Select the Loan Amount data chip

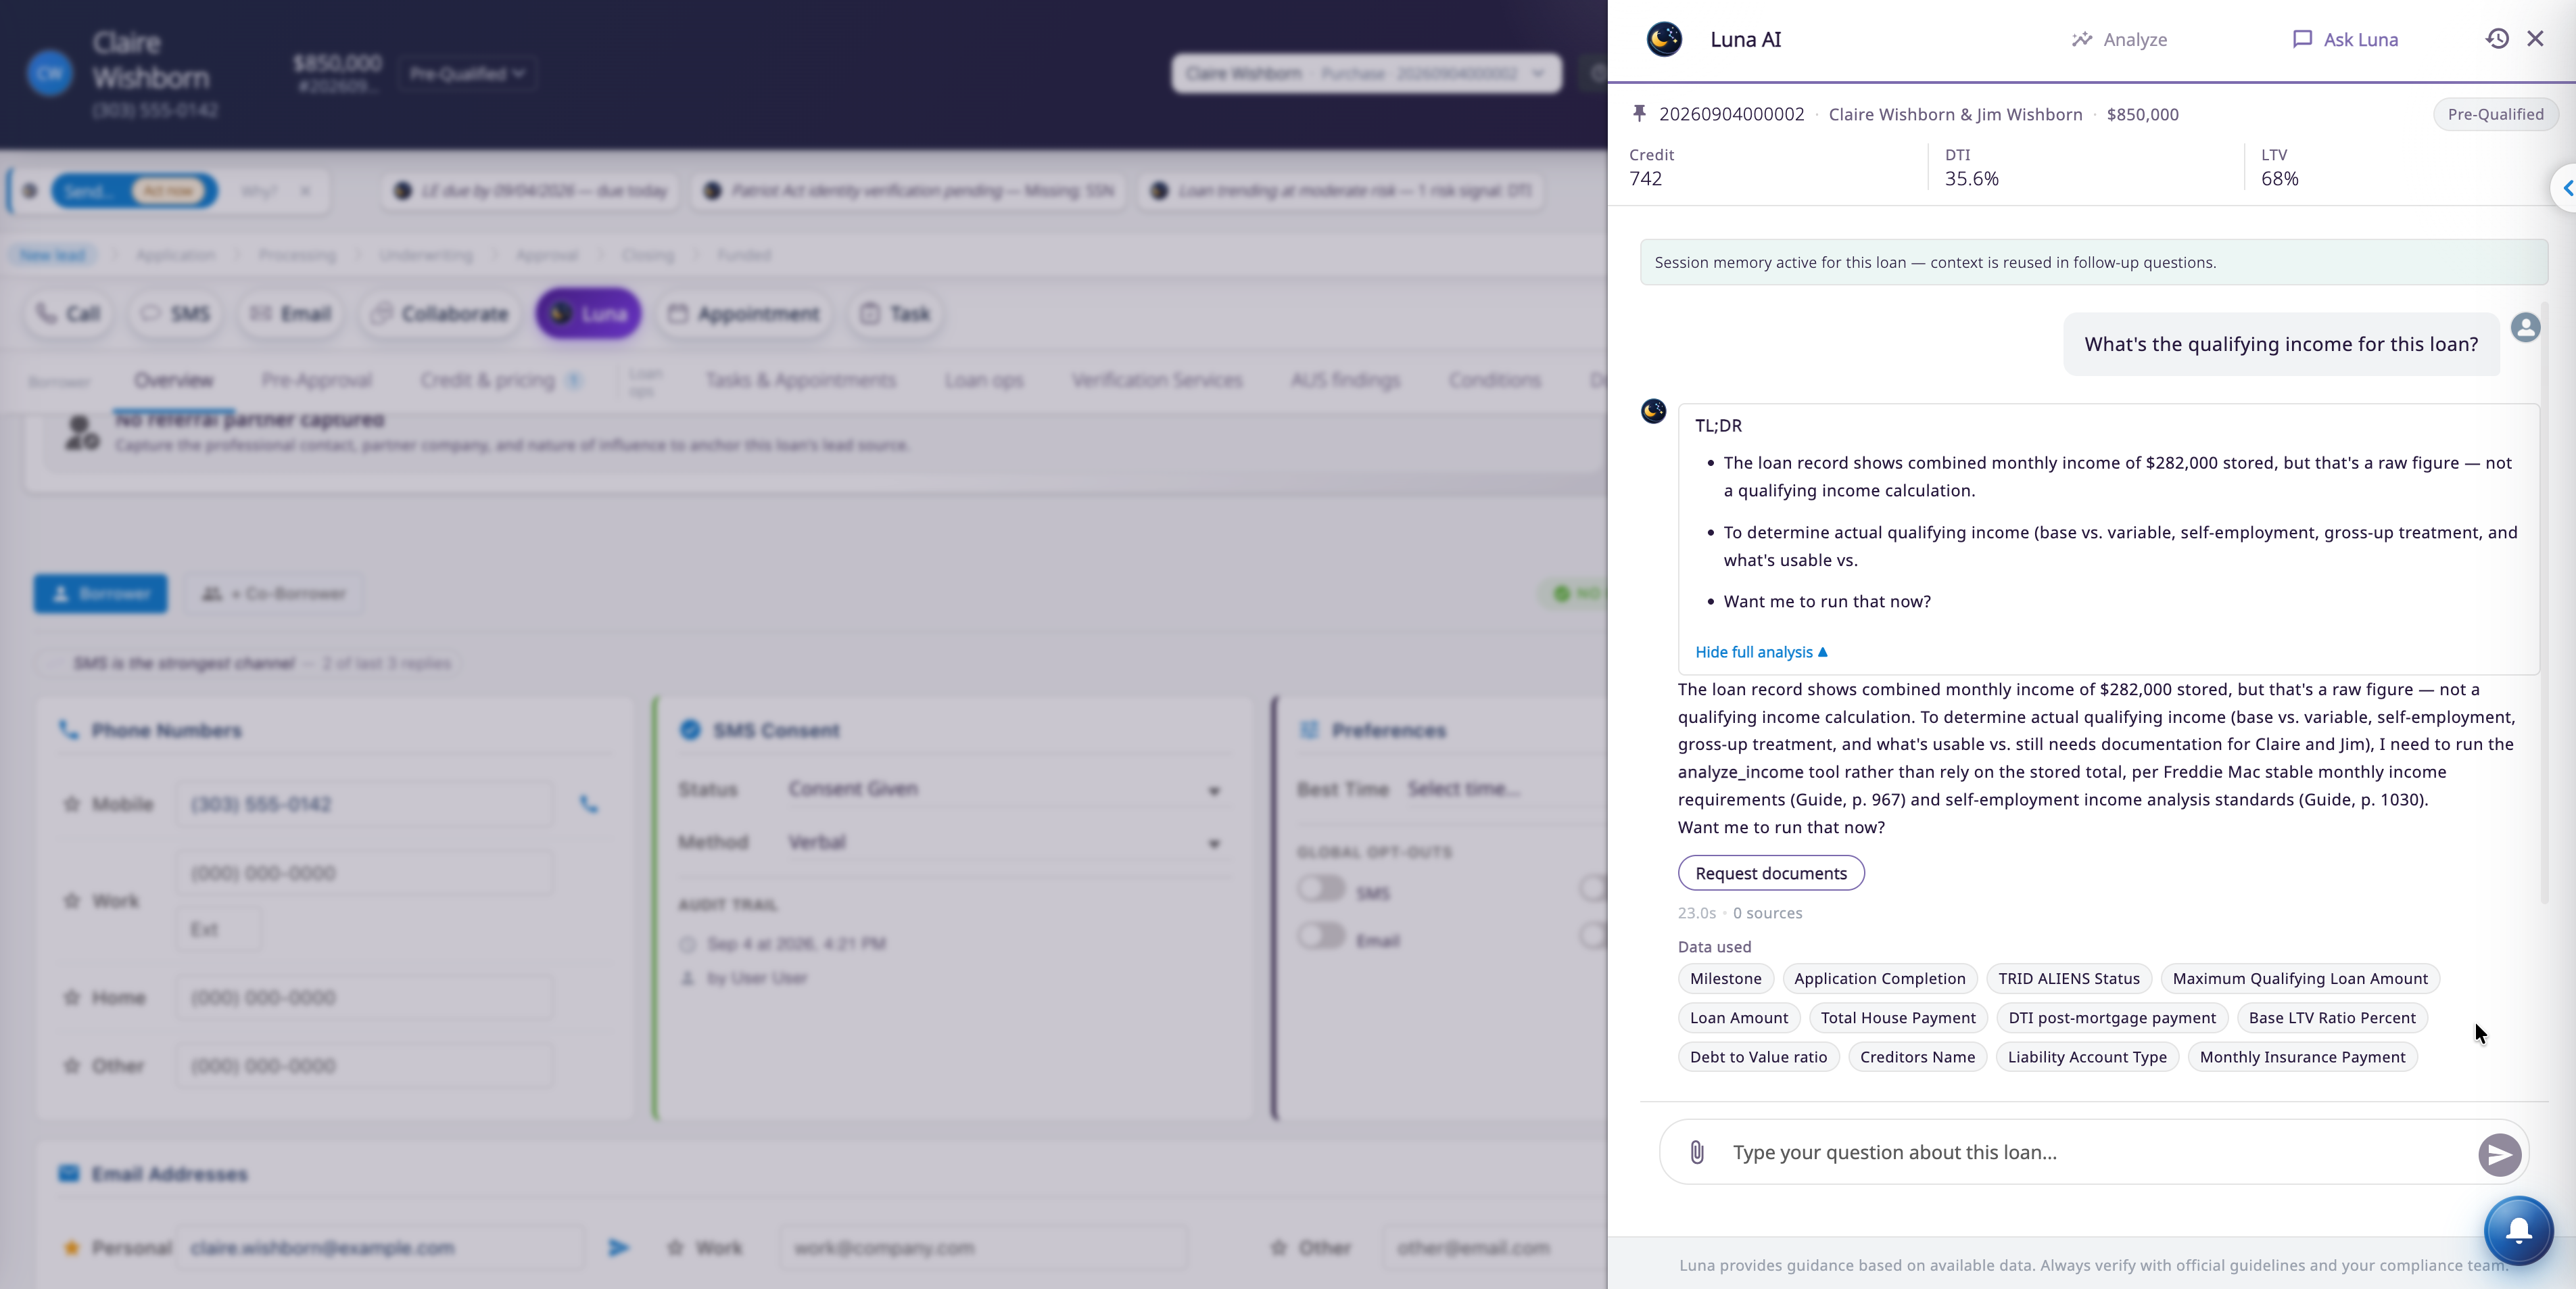pyautogui.click(x=1739, y=1018)
